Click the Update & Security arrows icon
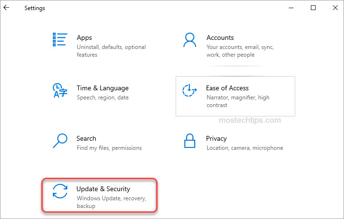Viewport: 344px width, 219px height. (x=60, y=191)
